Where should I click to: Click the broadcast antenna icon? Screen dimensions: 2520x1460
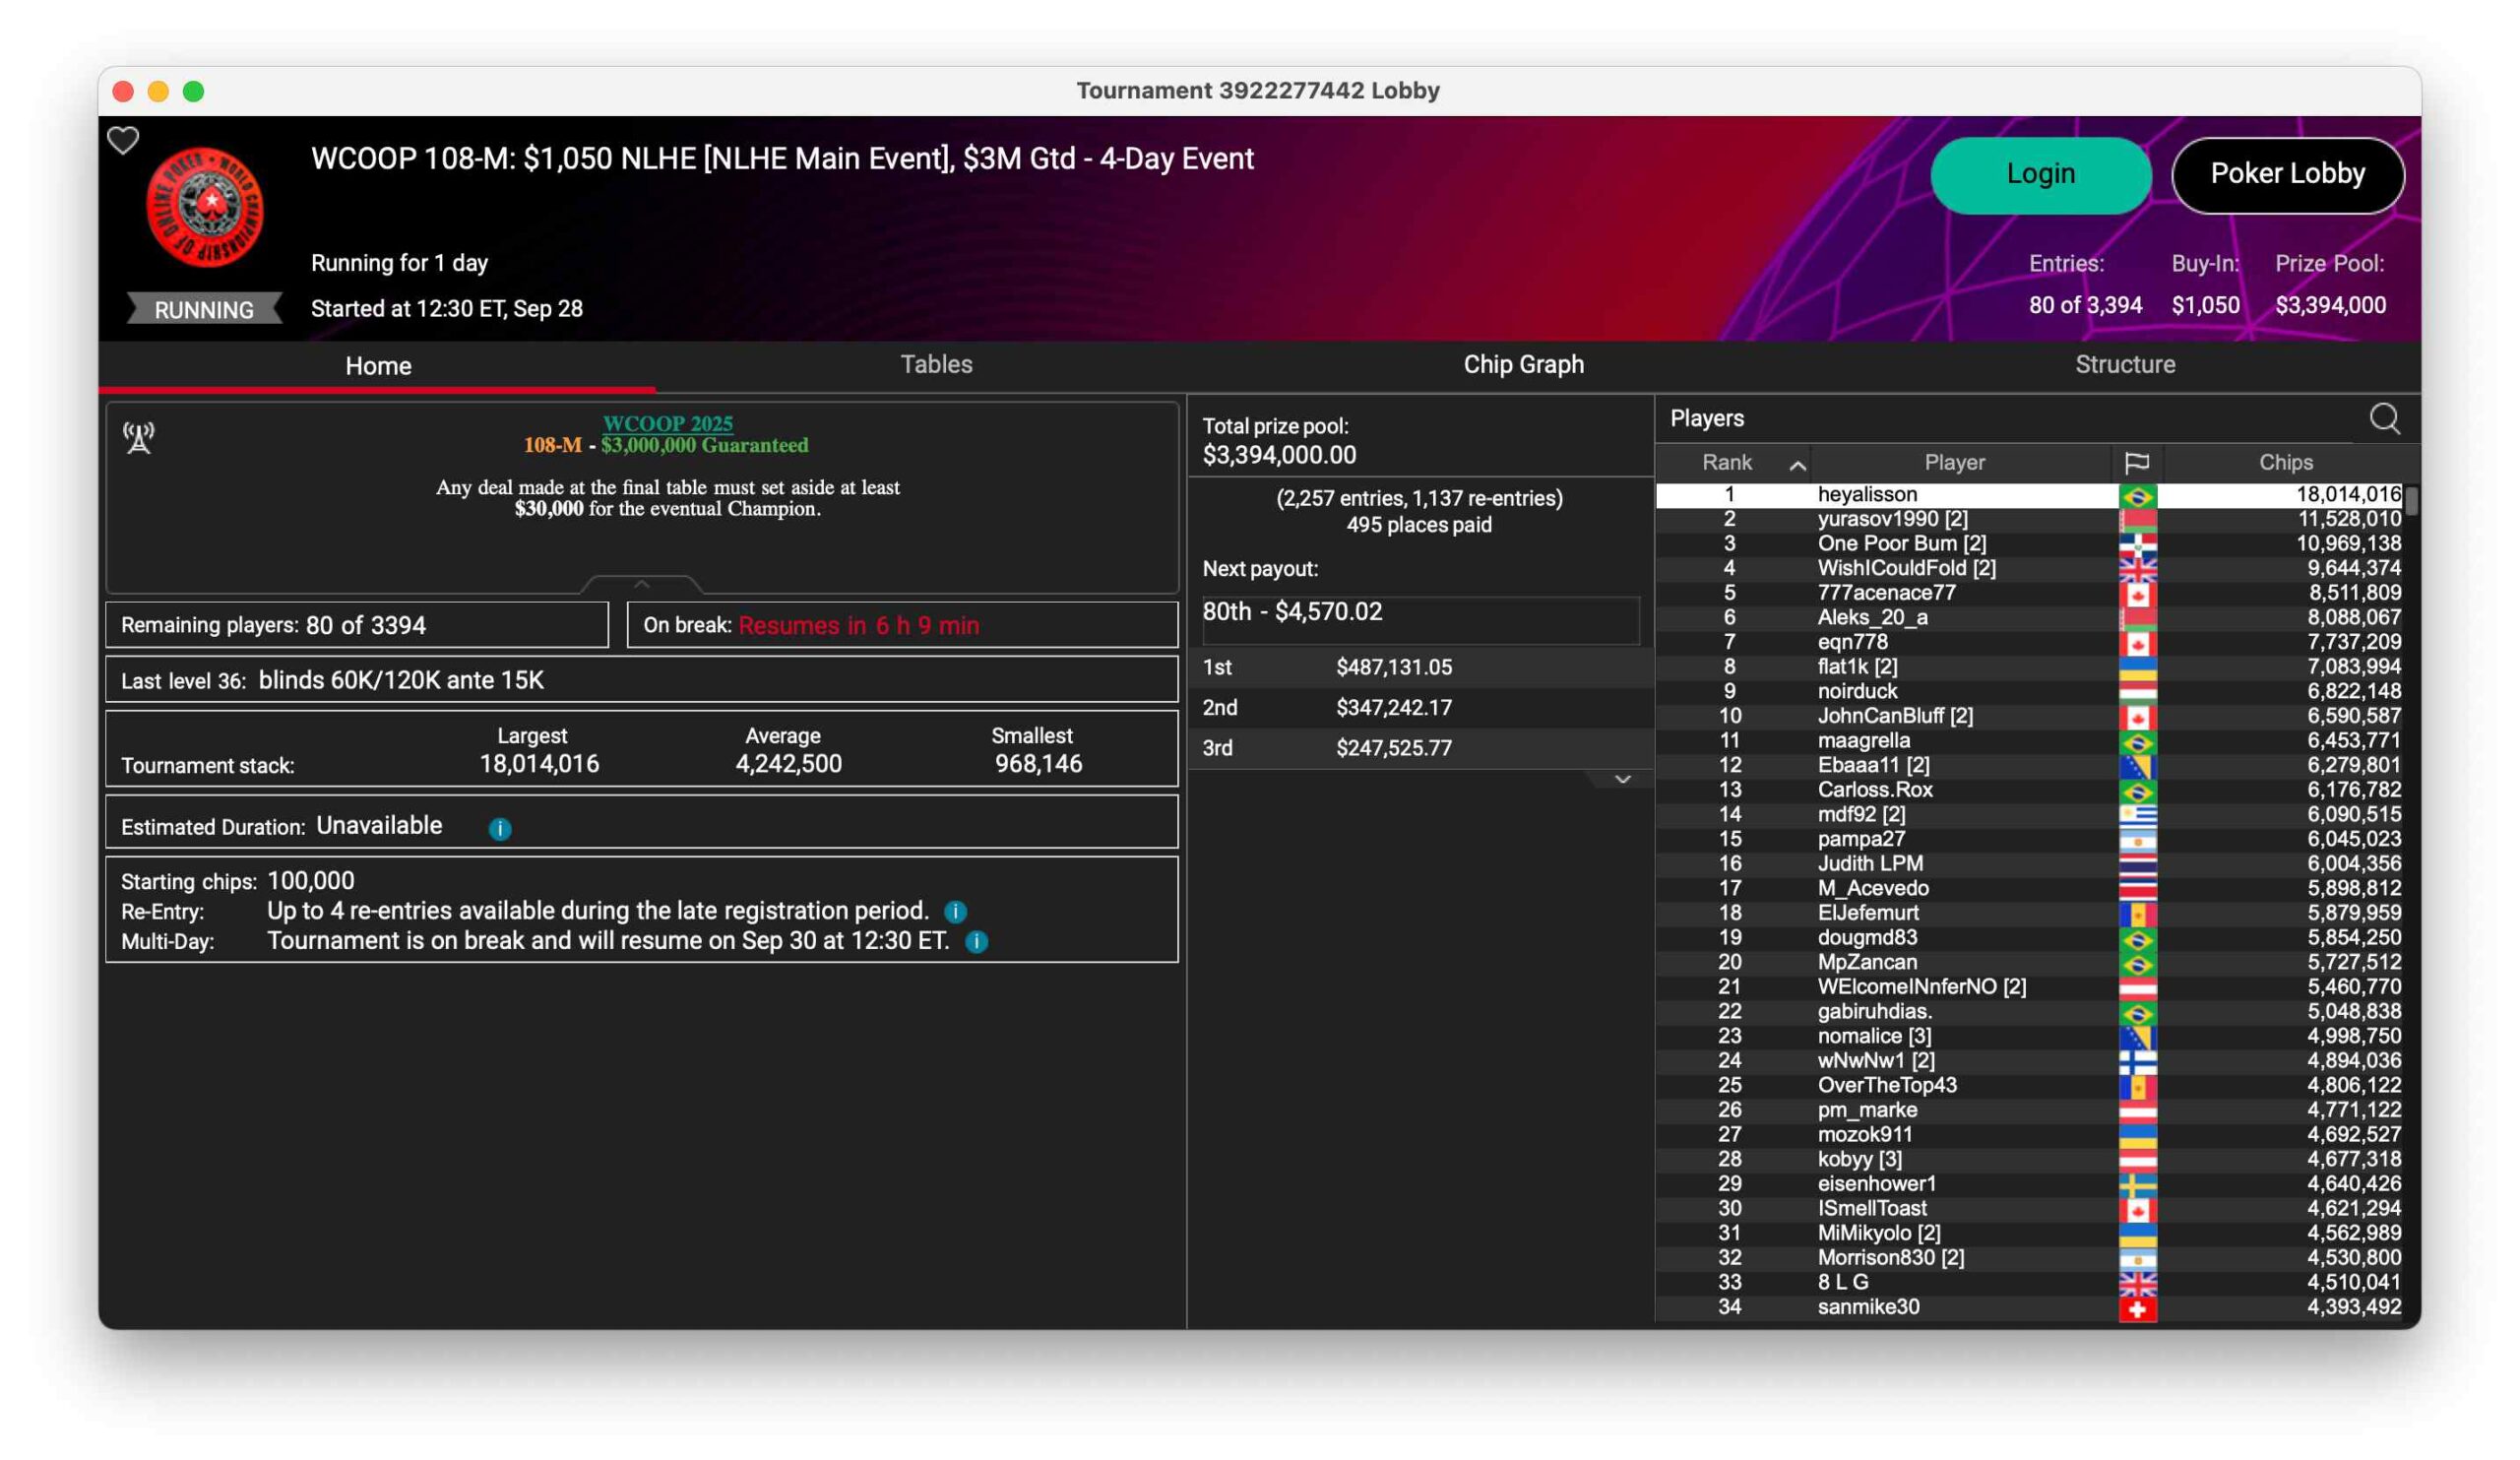coord(139,437)
